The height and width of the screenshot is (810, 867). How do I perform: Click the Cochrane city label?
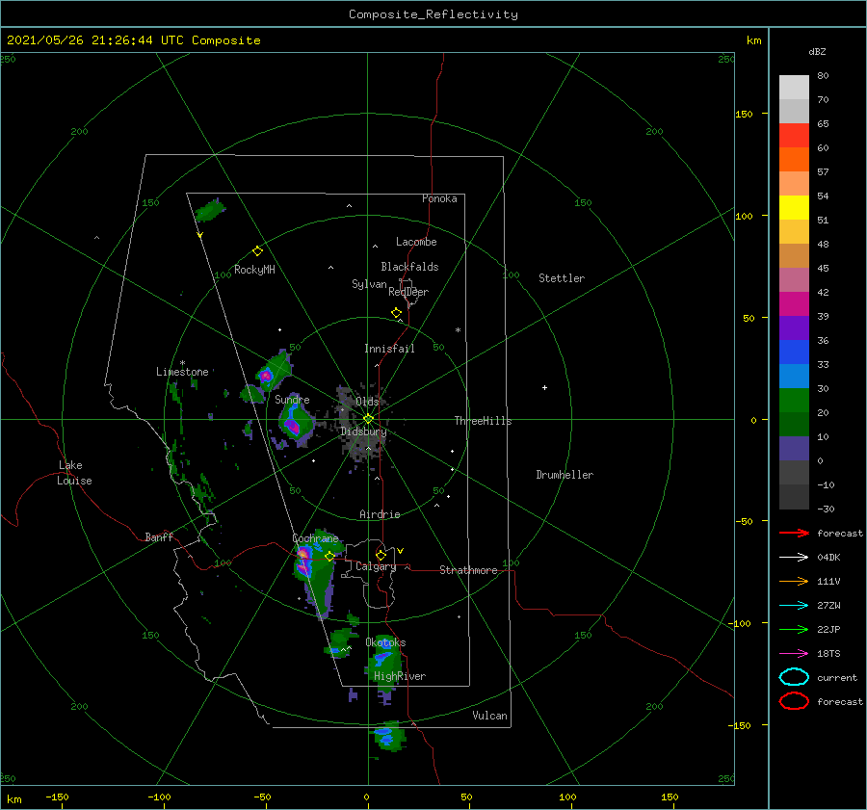(315, 538)
